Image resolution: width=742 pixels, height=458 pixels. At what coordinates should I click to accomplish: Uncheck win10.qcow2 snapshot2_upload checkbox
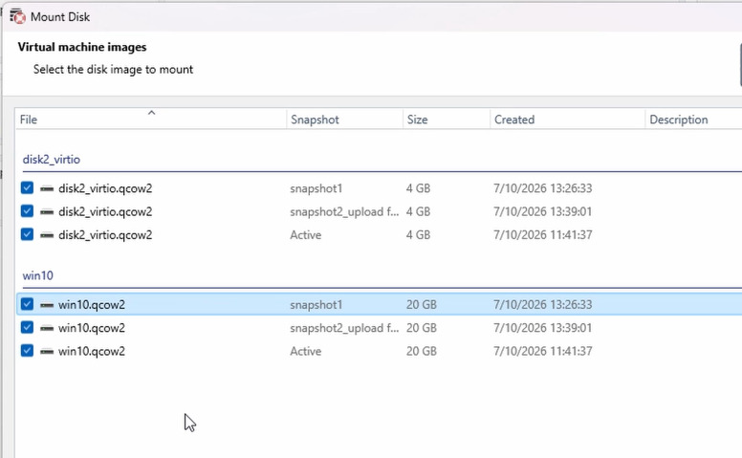27,327
